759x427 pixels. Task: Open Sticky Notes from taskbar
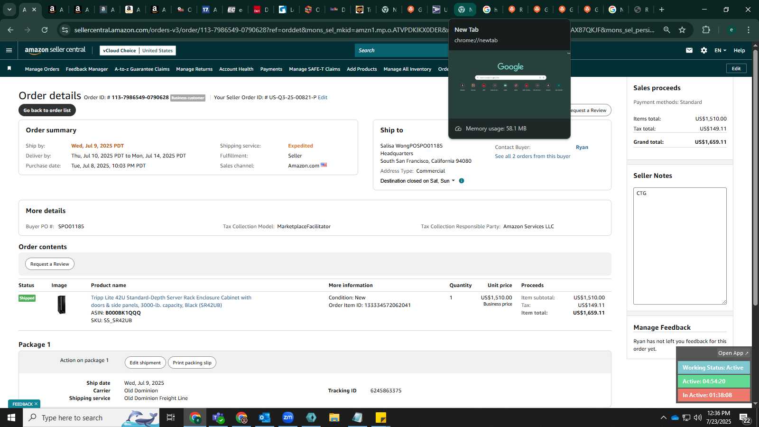[x=381, y=418]
